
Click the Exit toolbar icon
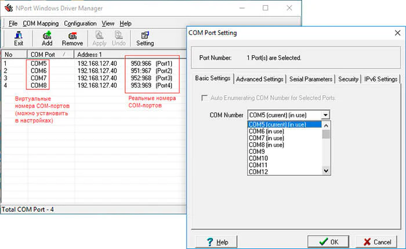click(x=19, y=39)
